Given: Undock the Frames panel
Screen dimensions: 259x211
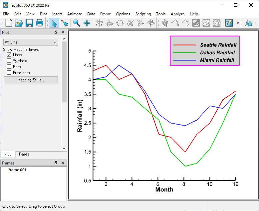Looking at the screenshot, I should coord(56,163).
